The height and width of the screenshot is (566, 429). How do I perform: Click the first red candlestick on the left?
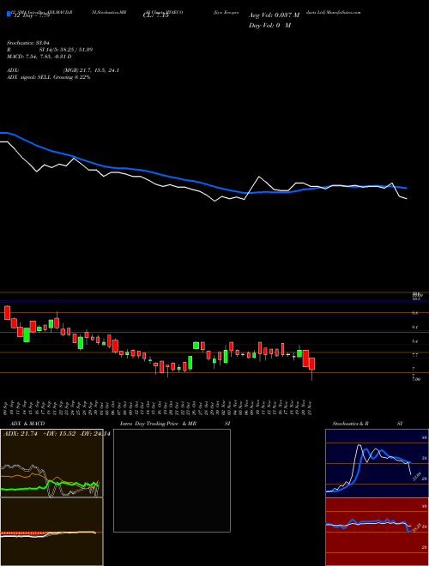click(7, 313)
